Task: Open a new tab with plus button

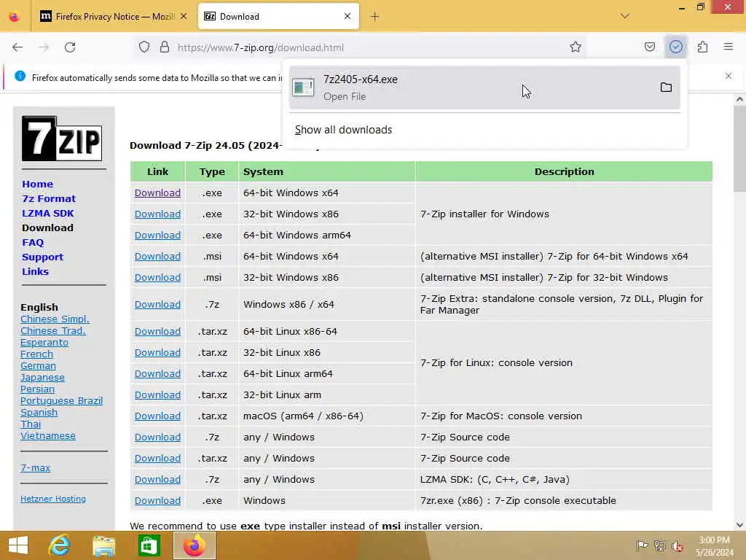Action: 375,17
